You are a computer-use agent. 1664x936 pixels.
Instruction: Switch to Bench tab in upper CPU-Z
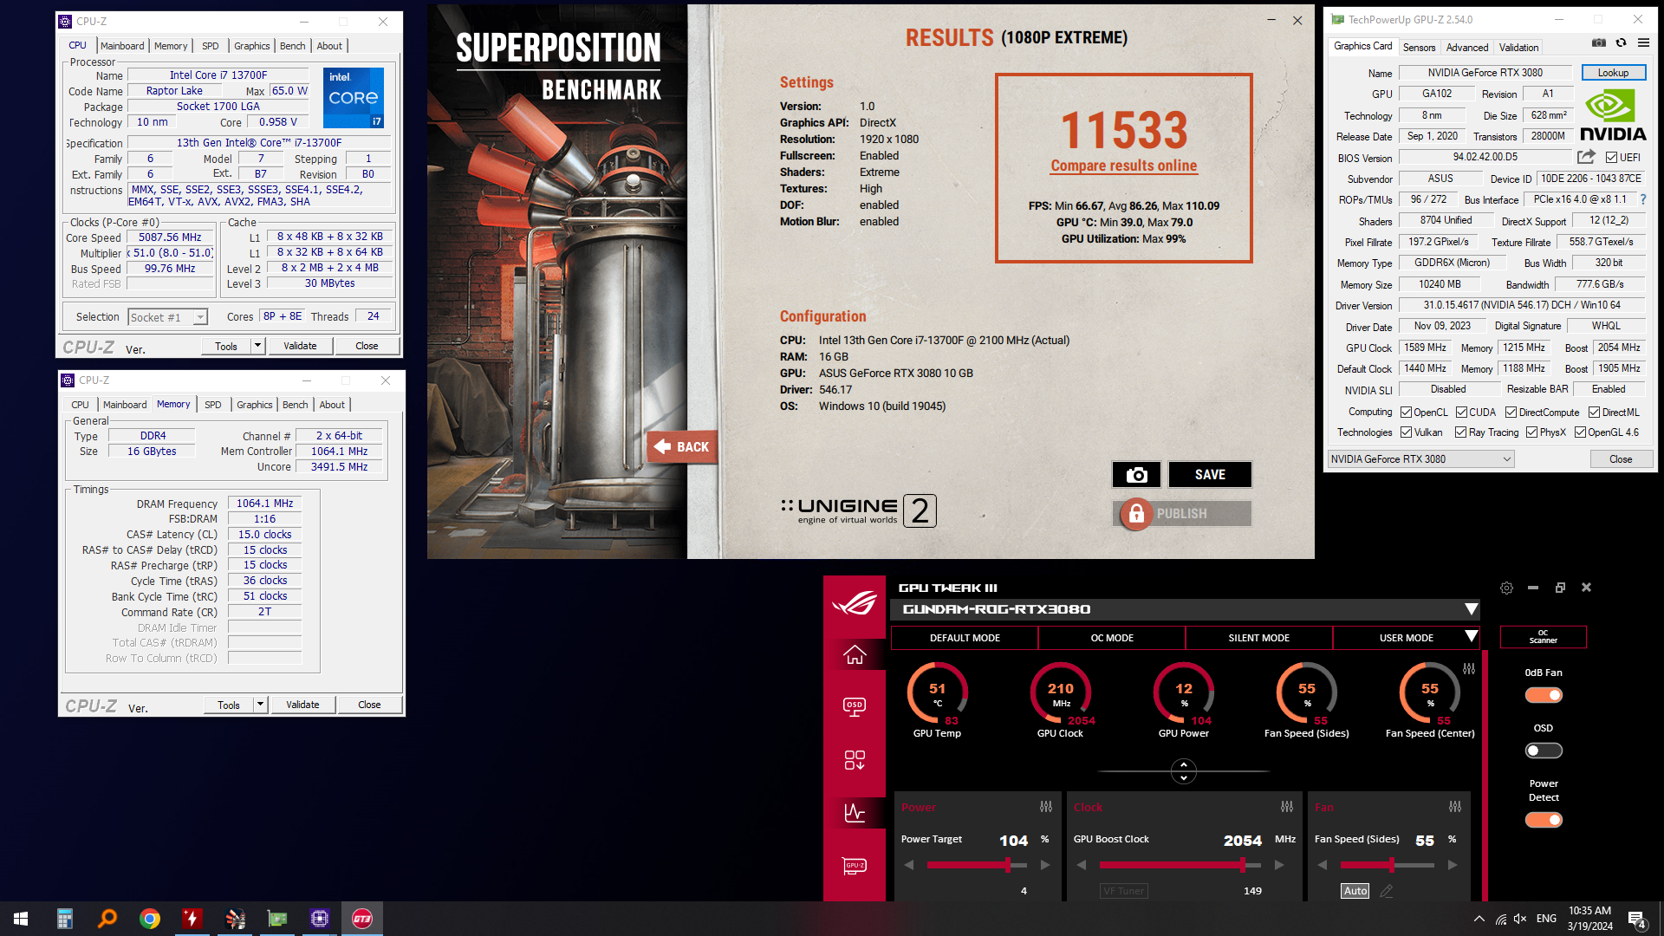coord(293,46)
